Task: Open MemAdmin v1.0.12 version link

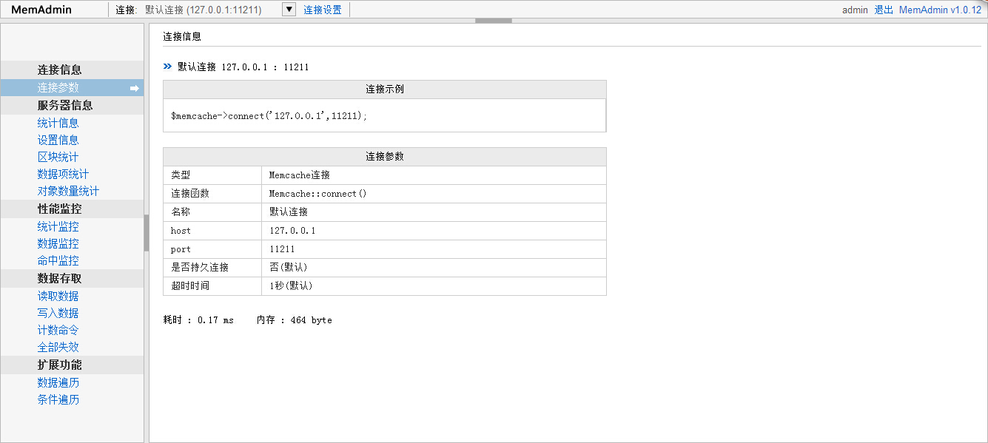Action: [x=940, y=10]
